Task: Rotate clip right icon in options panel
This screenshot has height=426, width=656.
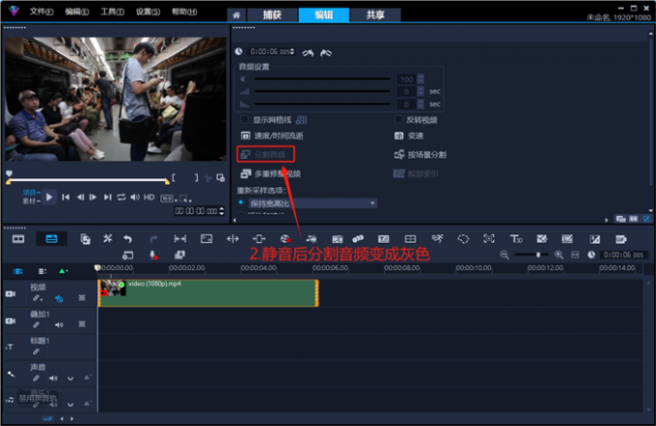Action: (x=325, y=53)
